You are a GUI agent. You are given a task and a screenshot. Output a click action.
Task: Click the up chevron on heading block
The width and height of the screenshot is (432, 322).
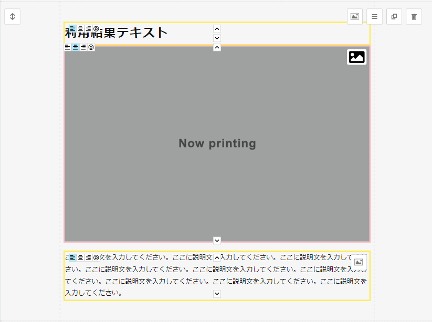point(217,29)
